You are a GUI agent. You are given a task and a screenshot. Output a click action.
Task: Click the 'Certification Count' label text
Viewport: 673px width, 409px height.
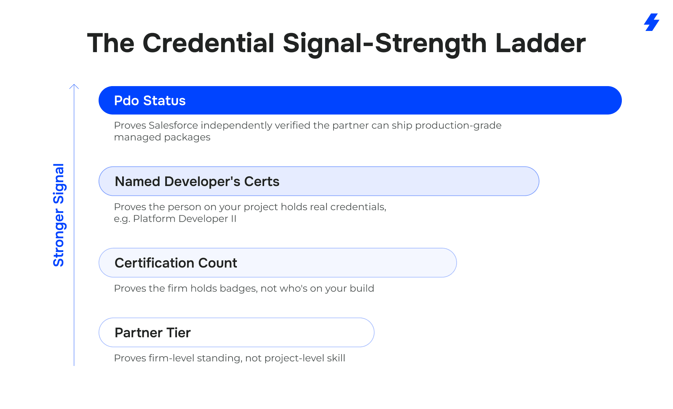176,263
